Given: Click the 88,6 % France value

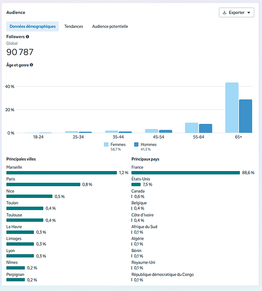Looking at the screenshot, I should [x=248, y=173].
